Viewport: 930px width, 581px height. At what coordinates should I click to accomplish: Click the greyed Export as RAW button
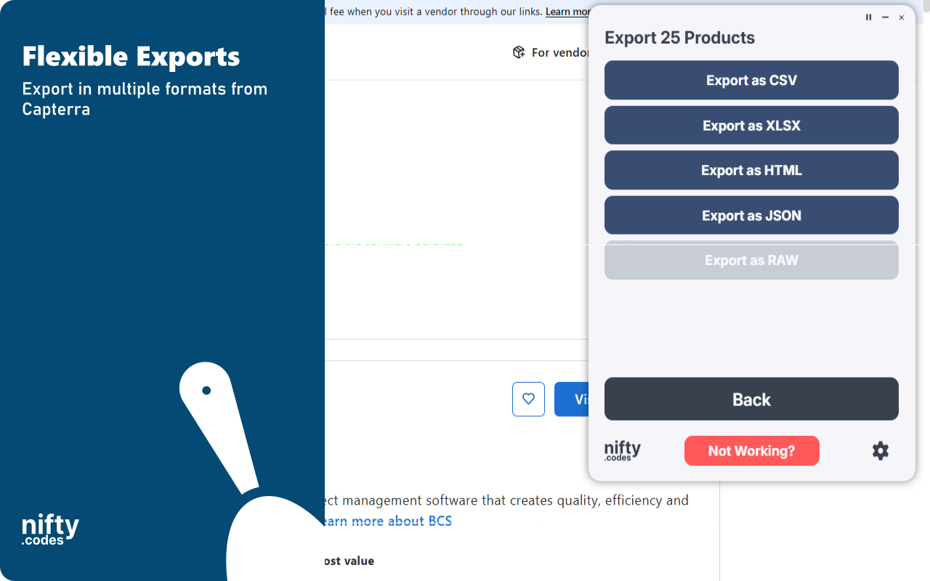[751, 260]
